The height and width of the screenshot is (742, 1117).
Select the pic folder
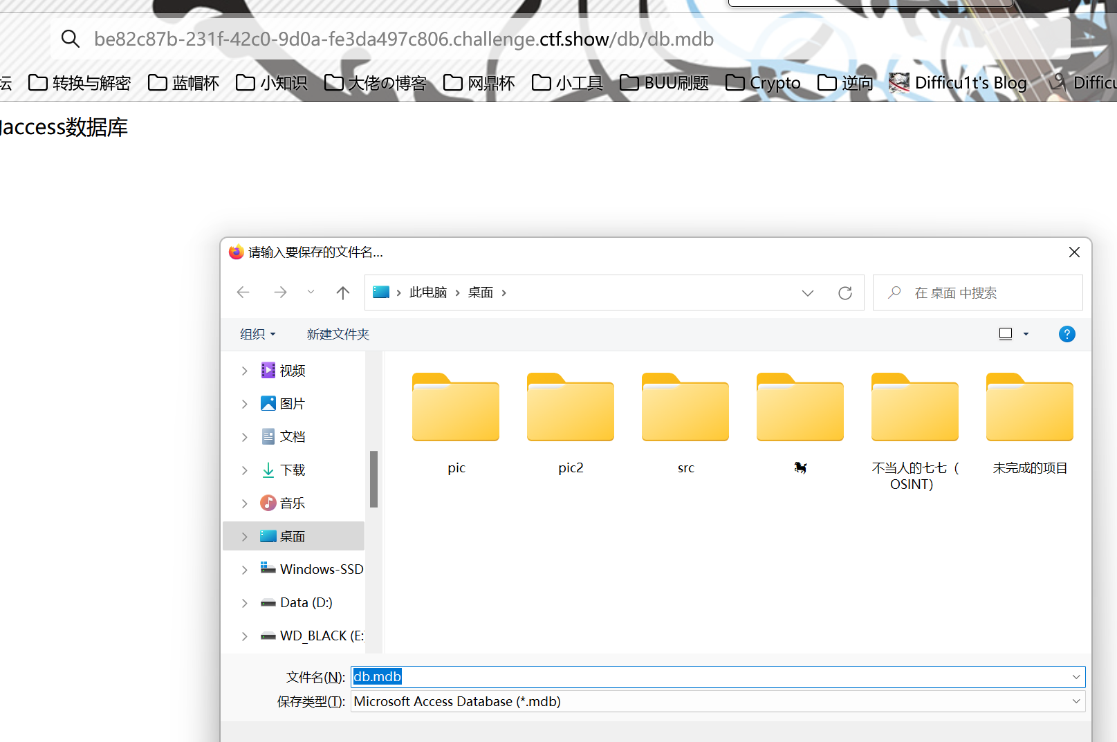coord(456,424)
